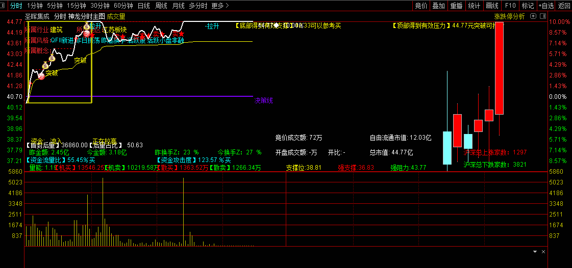Select the 多分时 multi-day view tab

198,6
